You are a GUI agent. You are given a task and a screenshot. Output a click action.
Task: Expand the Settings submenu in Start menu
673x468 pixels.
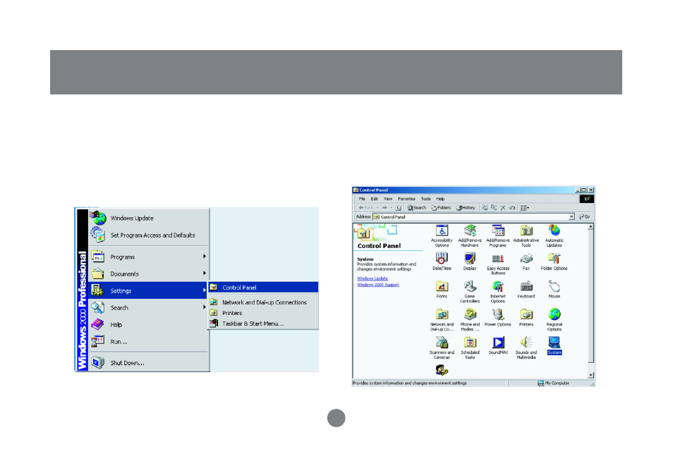point(149,290)
